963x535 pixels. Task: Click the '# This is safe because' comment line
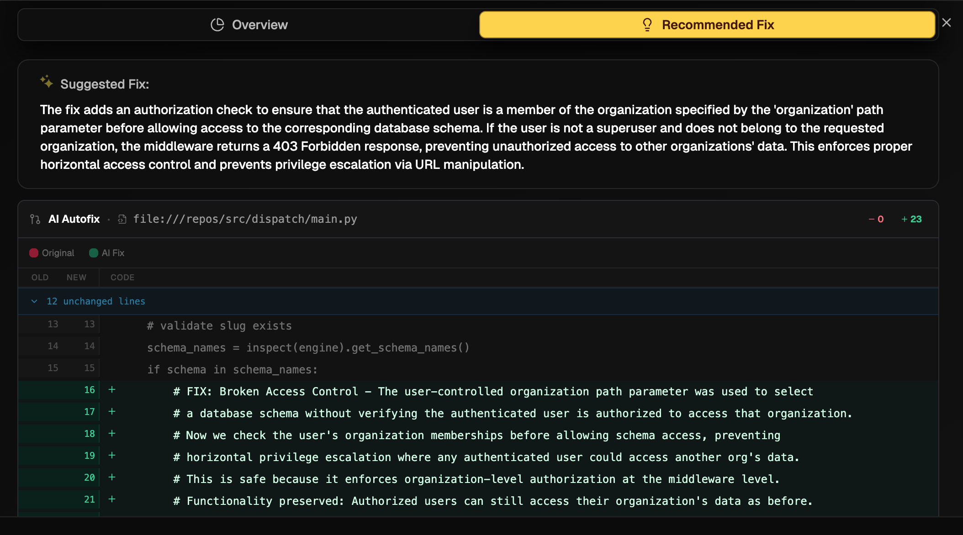476,479
